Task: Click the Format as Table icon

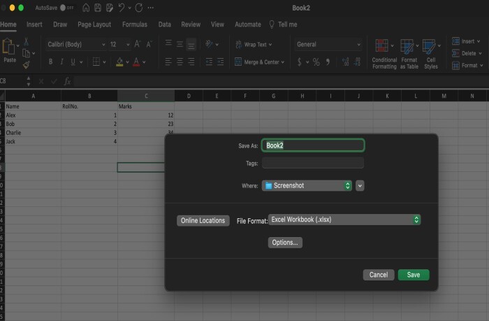Action: click(x=409, y=47)
